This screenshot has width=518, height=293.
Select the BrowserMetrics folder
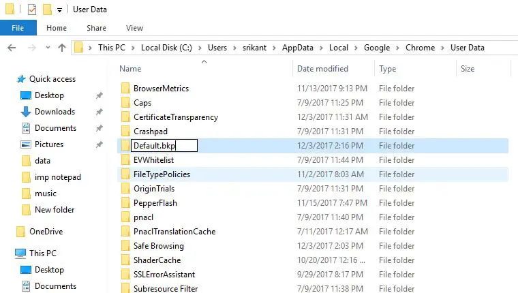pos(162,89)
